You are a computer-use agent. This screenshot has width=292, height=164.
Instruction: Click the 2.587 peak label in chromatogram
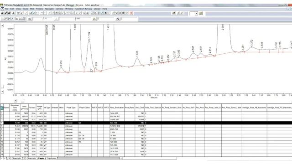(x=193, y=49)
